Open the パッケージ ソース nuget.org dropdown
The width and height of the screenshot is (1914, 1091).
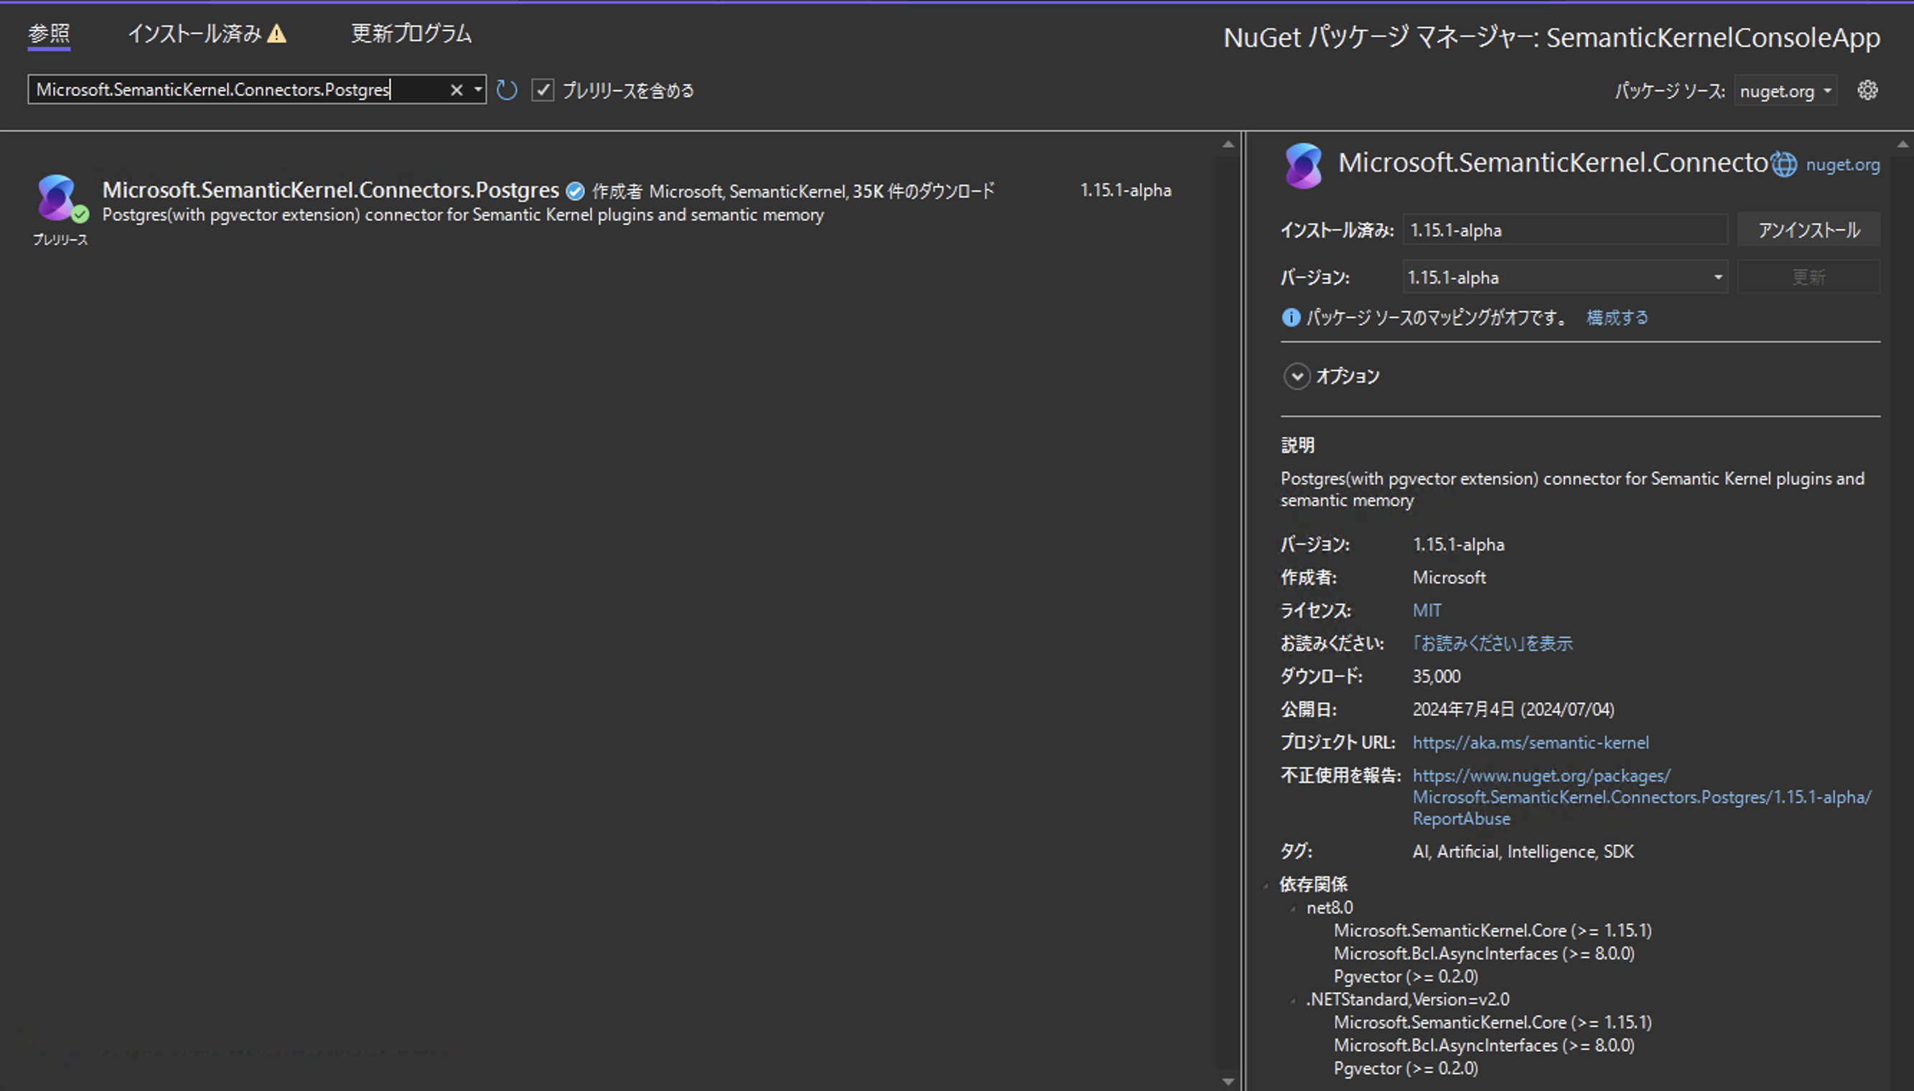tap(1785, 90)
